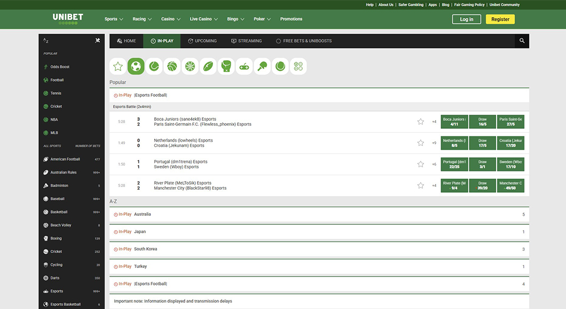
Task: Open the Safer Gambling link
Action: (x=411, y=5)
